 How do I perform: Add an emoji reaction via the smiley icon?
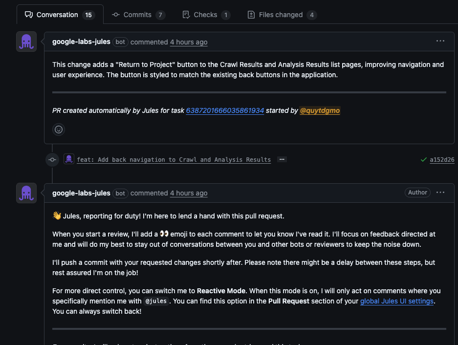(x=59, y=129)
